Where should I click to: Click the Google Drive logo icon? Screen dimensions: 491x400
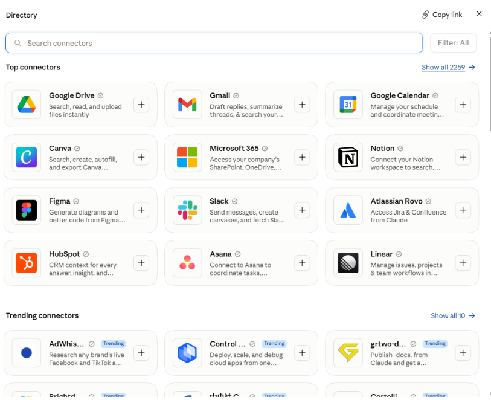pyautogui.click(x=27, y=105)
